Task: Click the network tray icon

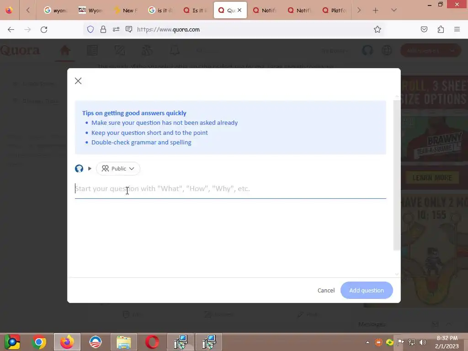Action: [412, 342]
